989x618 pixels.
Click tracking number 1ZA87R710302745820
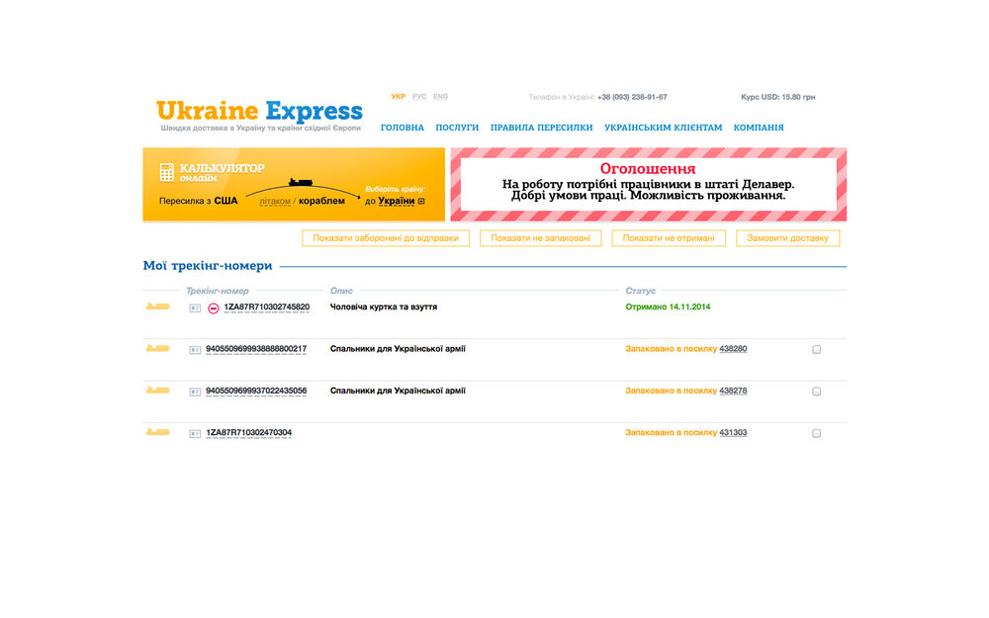point(267,308)
